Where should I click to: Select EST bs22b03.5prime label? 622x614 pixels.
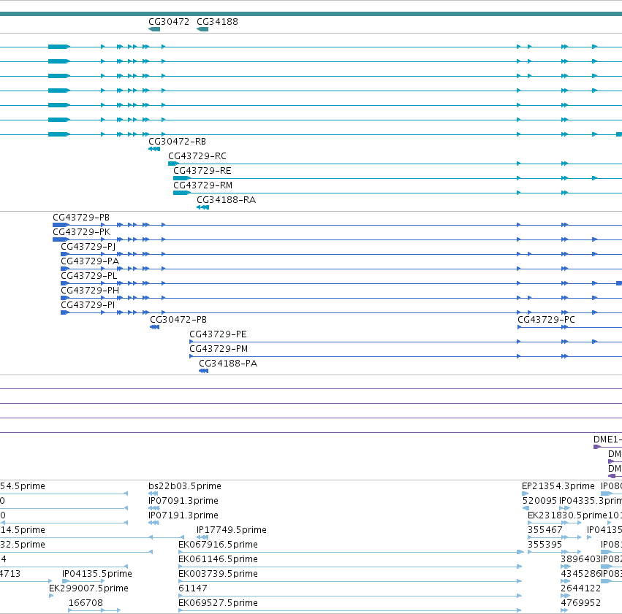(185, 486)
